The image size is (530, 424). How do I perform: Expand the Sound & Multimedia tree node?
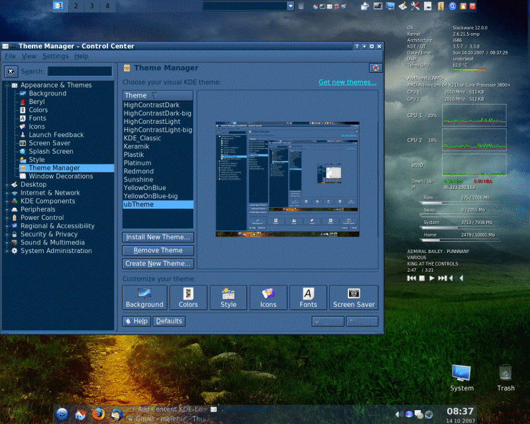pos(7,242)
